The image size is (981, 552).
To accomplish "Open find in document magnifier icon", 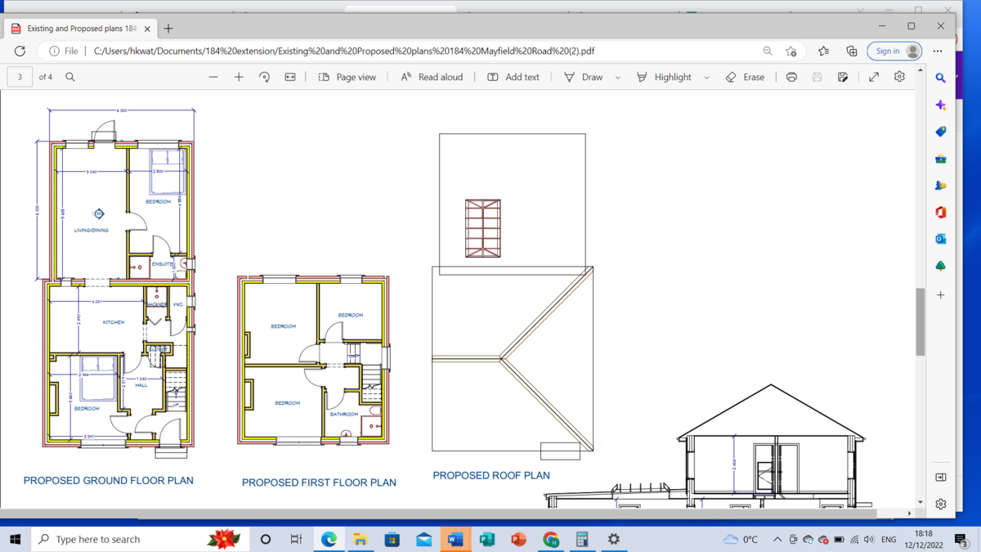I will pos(70,76).
